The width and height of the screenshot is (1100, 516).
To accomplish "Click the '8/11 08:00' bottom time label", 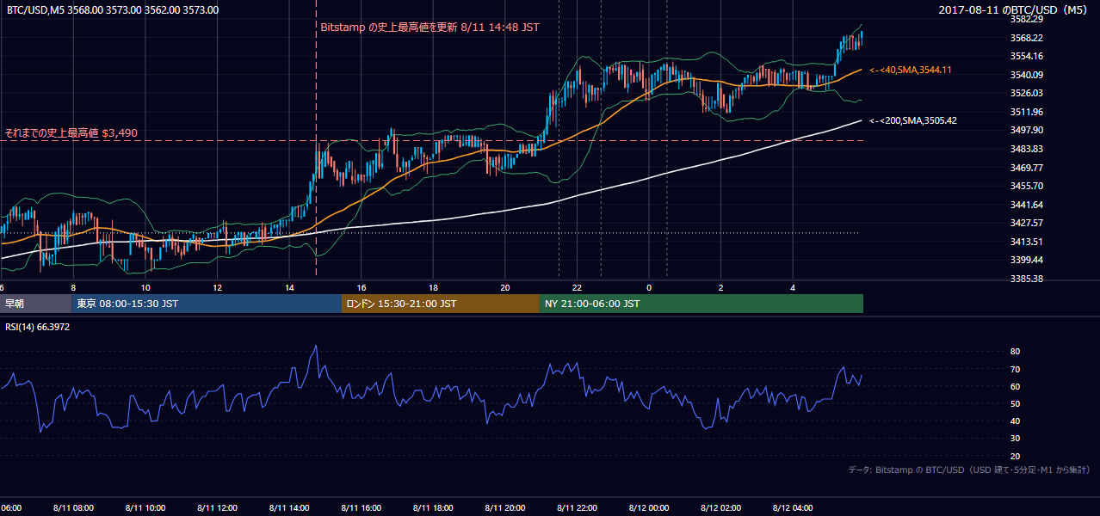I will pyautogui.click(x=73, y=508).
